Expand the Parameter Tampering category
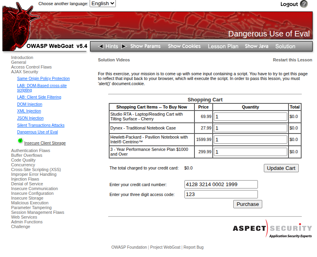The height and width of the screenshot is (257, 317). coord(31,208)
